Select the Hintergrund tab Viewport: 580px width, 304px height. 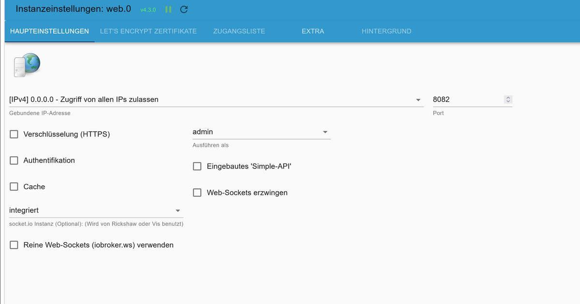(386, 31)
